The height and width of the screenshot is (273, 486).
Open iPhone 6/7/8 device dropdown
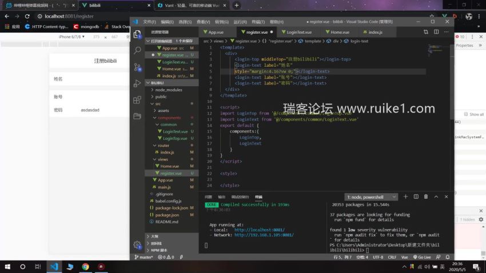[x=71, y=37]
